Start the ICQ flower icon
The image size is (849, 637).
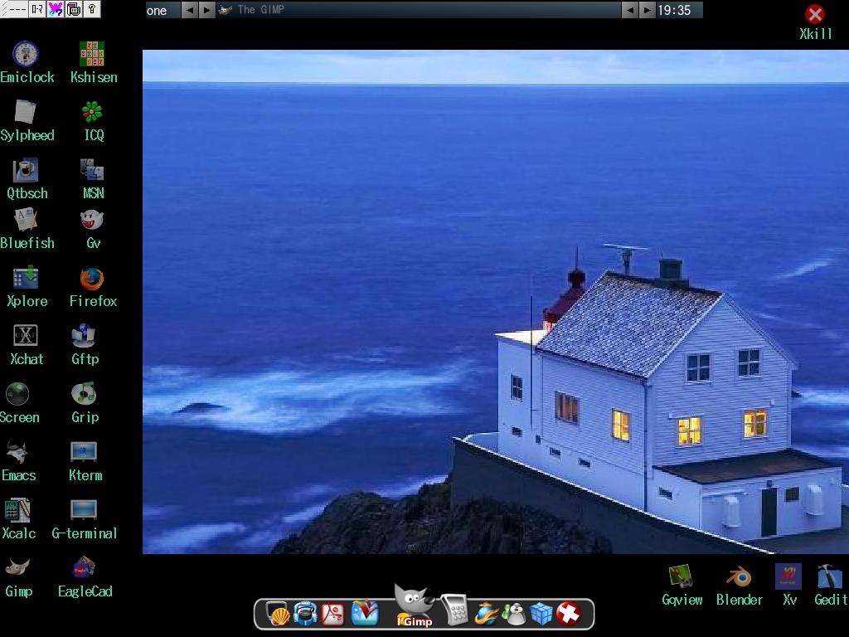(92, 113)
